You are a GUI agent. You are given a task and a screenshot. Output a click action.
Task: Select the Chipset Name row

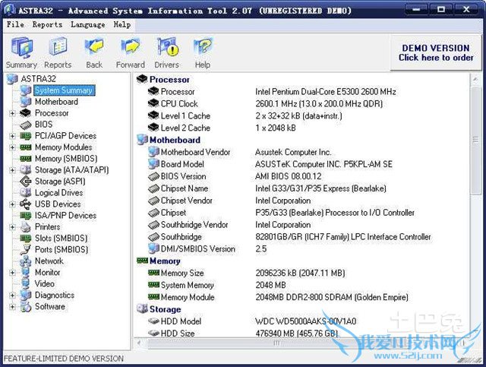267,188
